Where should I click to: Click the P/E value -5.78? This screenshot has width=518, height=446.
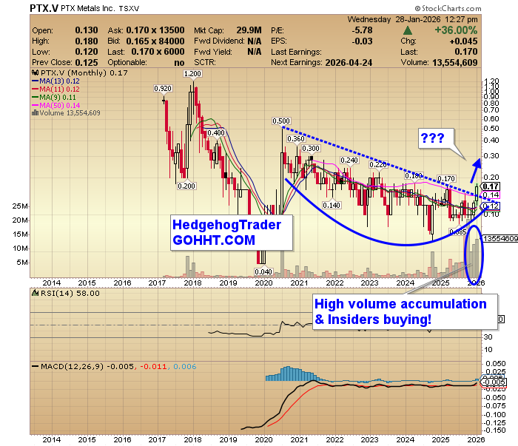[x=363, y=30]
